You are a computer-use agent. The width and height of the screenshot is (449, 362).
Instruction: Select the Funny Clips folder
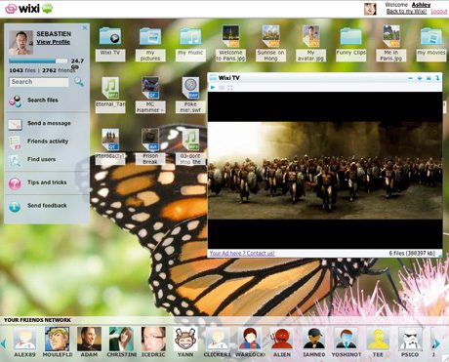point(350,36)
